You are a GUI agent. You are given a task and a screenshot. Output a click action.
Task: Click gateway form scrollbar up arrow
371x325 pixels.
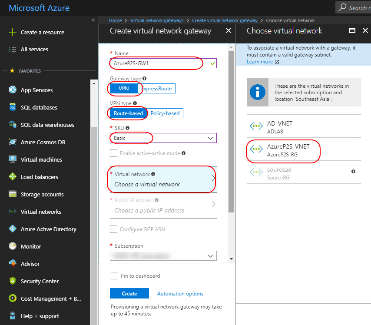tap(232, 48)
